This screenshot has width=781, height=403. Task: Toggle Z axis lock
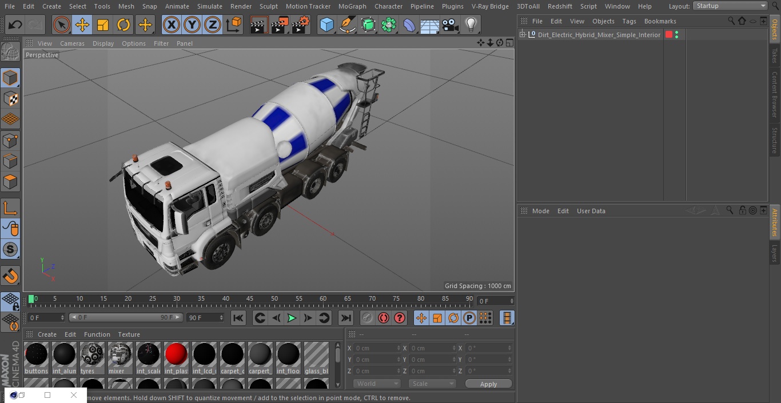click(x=213, y=25)
